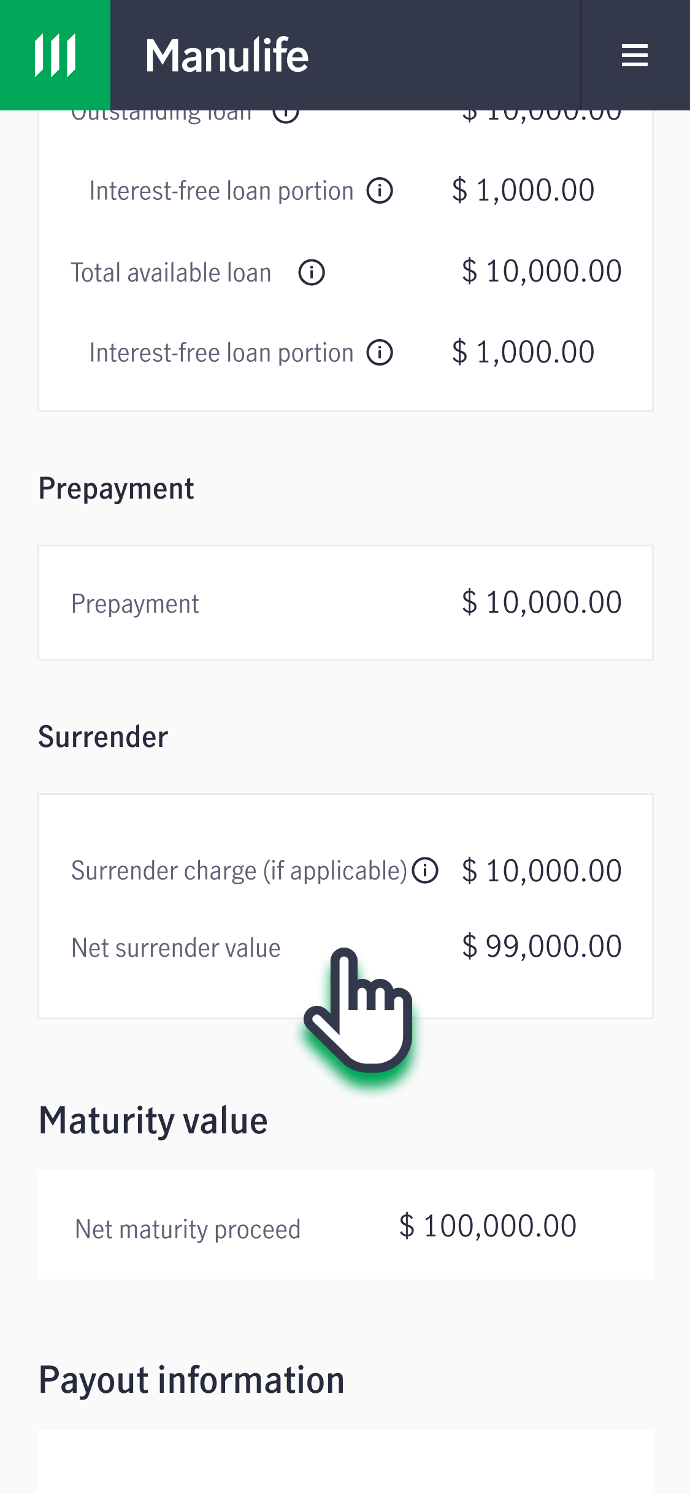Click the Prepayment amount $ 10,000.00

tap(542, 602)
